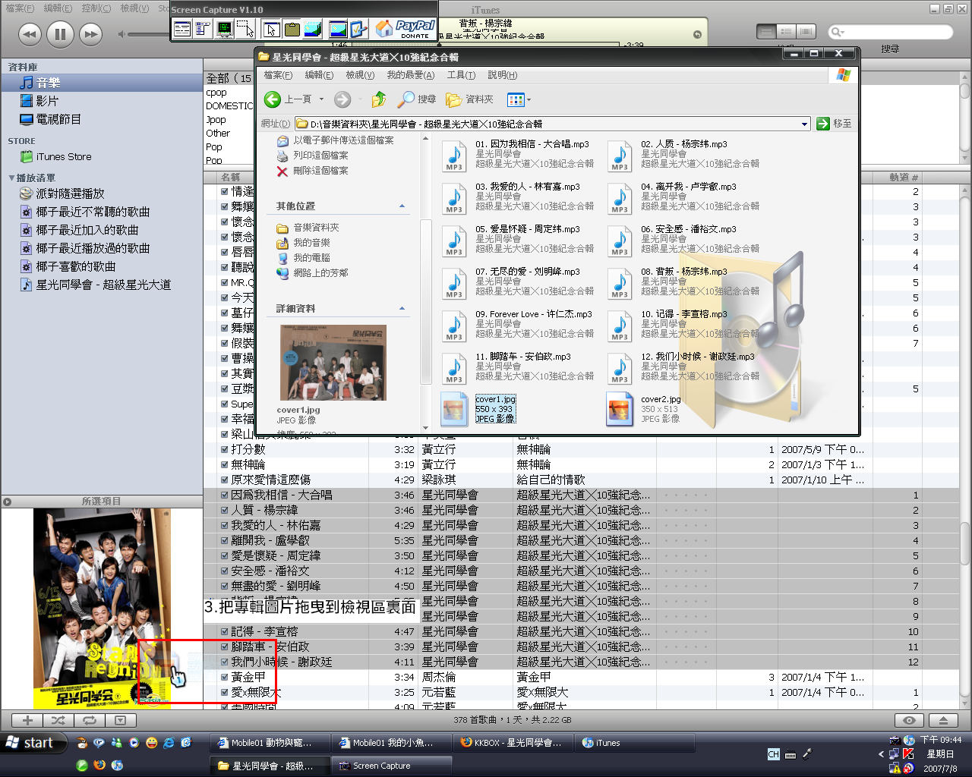Select cover1.jpg file in Explorer
Screen dimensions: 972x777
coord(478,409)
